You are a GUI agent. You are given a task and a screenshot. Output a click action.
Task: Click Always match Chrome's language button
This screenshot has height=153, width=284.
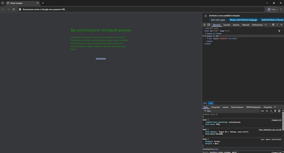pyautogui.click(x=243, y=20)
